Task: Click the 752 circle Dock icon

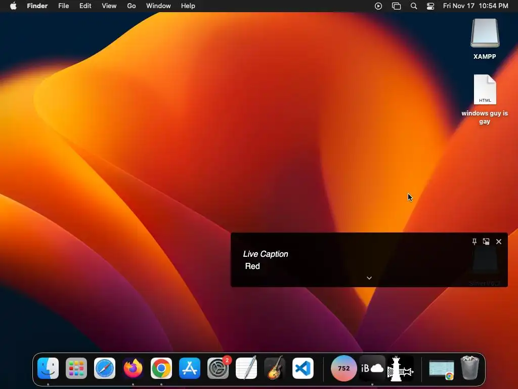Action: 343,368
